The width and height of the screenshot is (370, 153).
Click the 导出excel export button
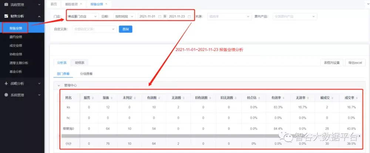[x=355, y=63]
